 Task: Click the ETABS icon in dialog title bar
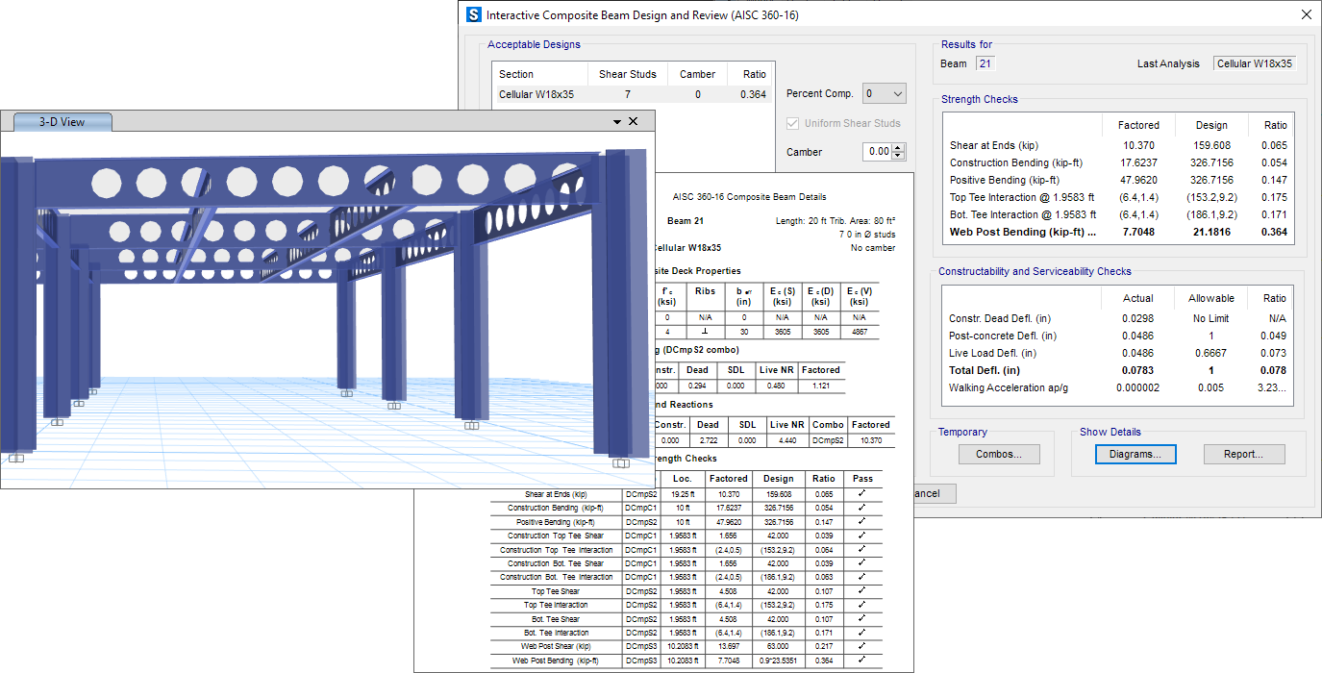(x=473, y=14)
